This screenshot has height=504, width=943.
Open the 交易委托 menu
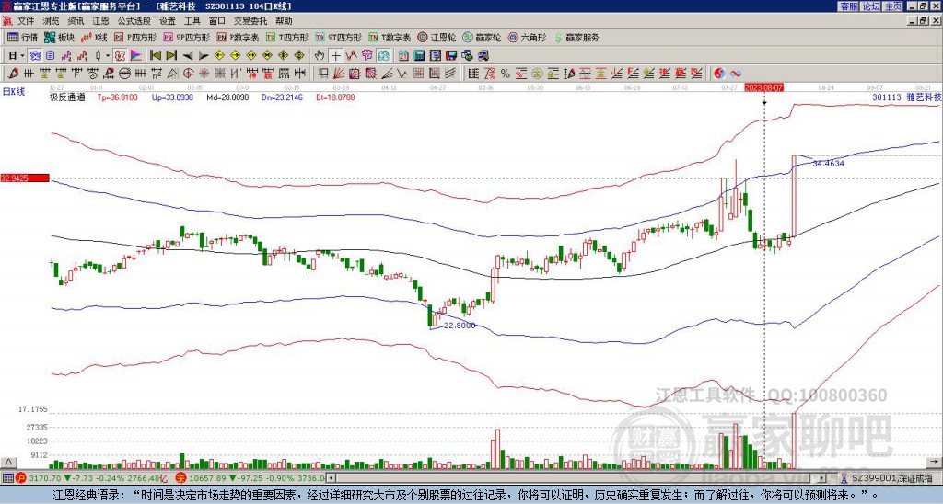click(250, 21)
